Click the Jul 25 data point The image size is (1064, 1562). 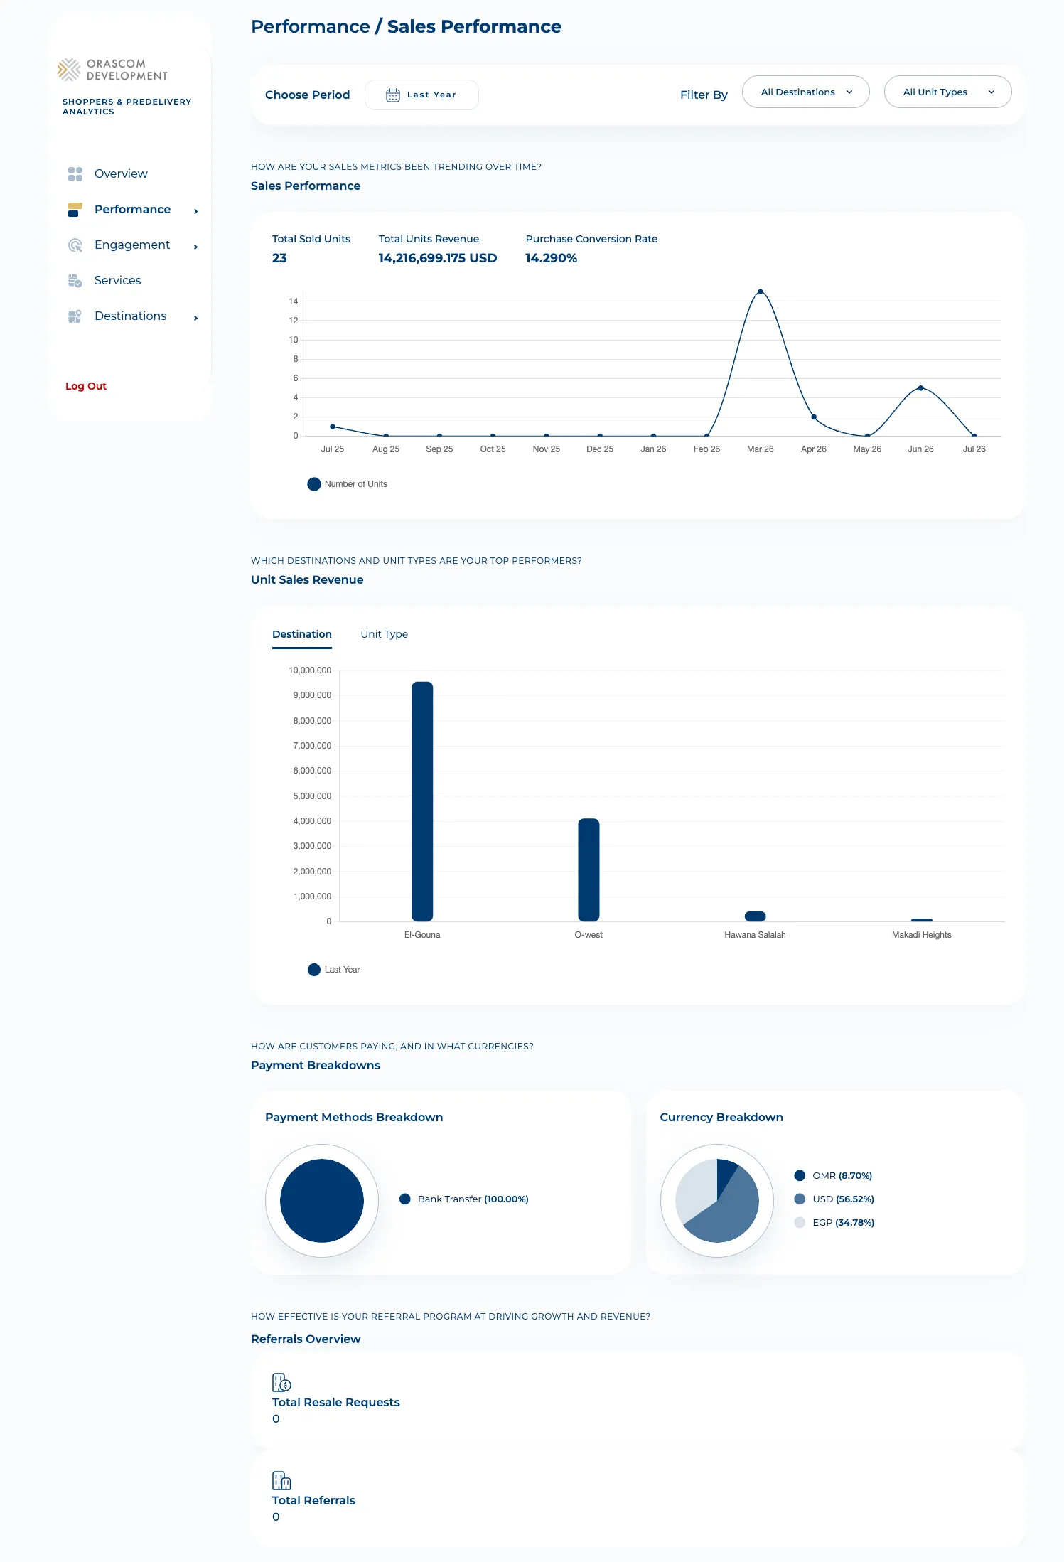pyautogui.click(x=333, y=427)
